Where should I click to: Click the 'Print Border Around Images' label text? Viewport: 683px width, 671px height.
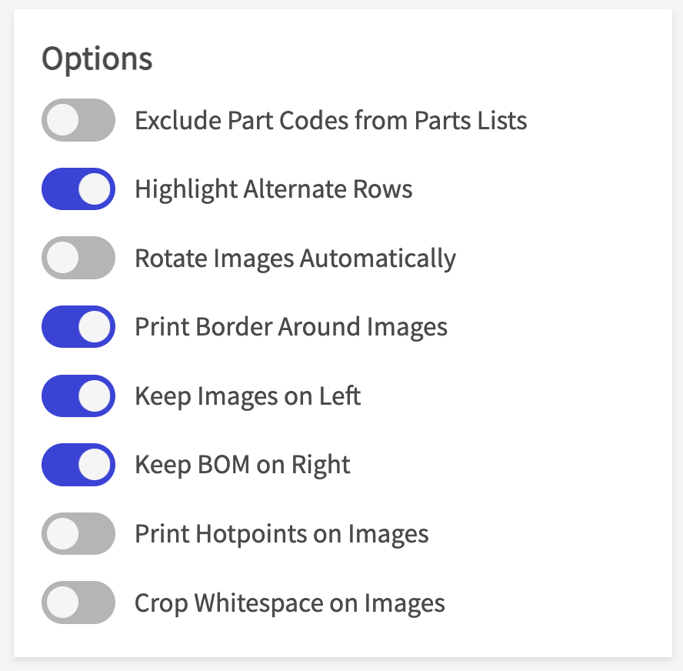[x=291, y=327]
